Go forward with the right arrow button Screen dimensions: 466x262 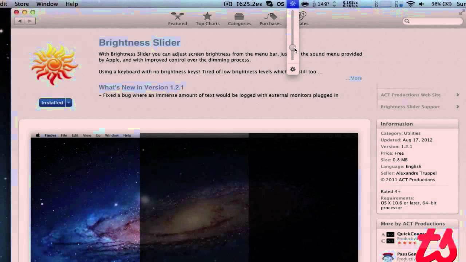pos(29,21)
